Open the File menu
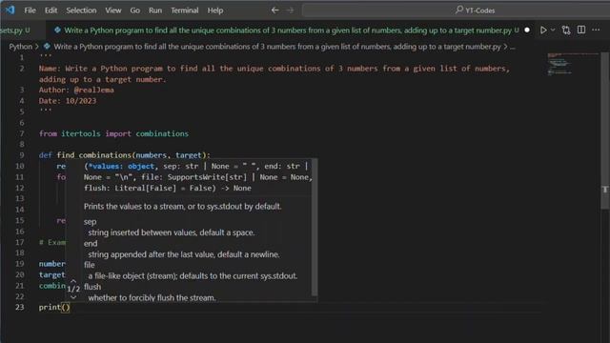Viewport: 610px width, 343px height. pos(30,10)
